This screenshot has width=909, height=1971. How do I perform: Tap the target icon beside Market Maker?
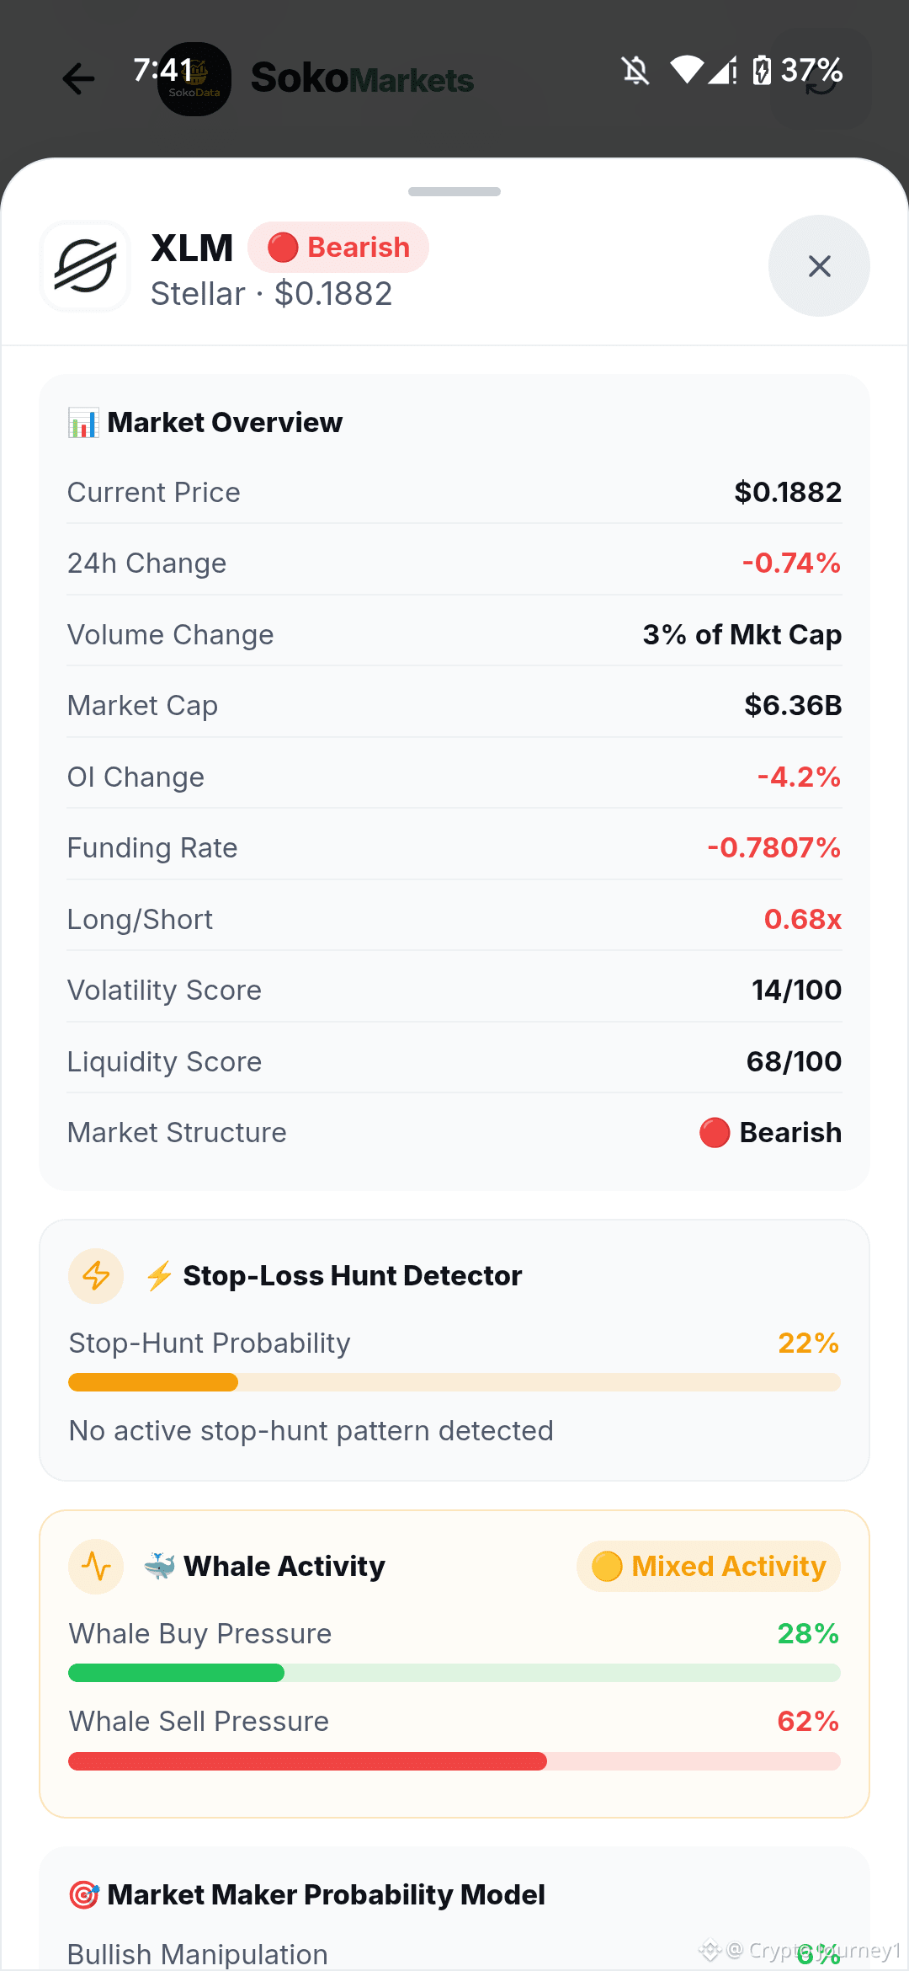click(83, 1894)
